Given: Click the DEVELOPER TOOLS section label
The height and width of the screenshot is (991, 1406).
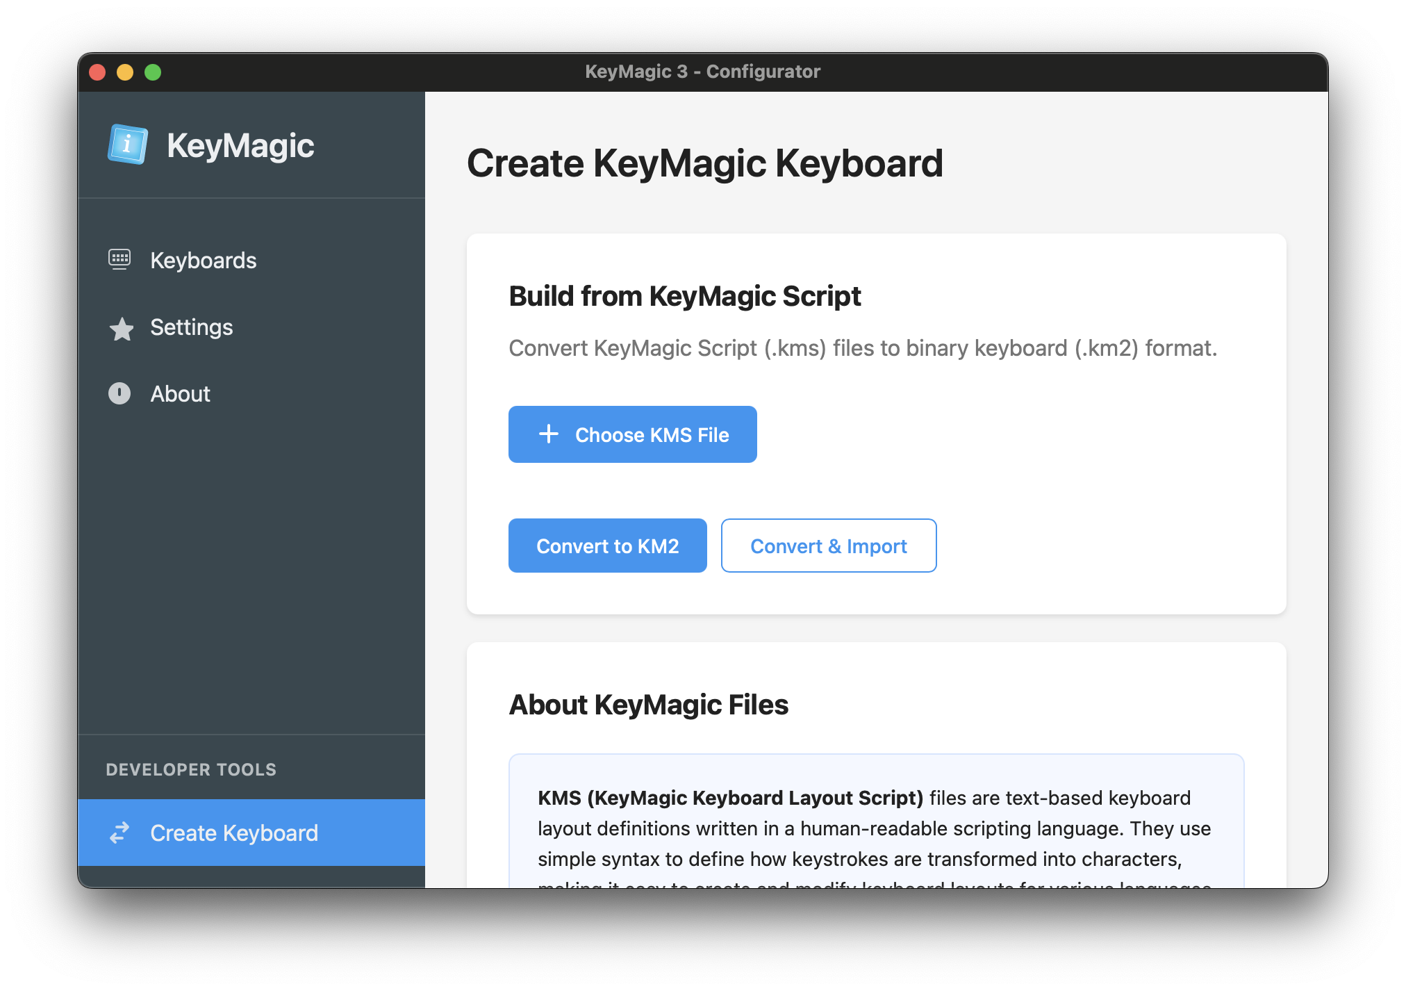Looking at the screenshot, I should [x=190, y=769].
